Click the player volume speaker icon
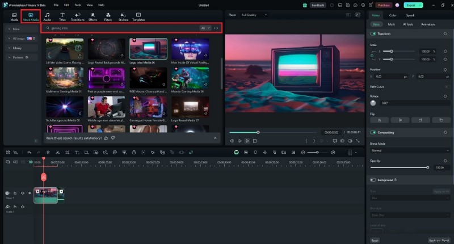The image size is (454, 244). click(350, 141)
